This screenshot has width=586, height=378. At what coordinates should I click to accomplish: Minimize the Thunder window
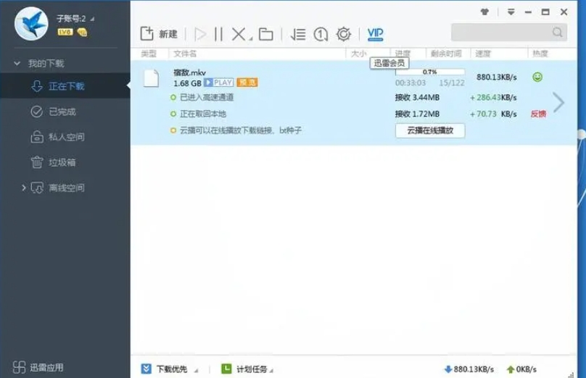tap(528, 12)
